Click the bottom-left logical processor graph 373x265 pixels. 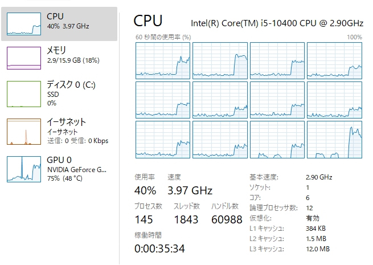click(x=163, y=139)
